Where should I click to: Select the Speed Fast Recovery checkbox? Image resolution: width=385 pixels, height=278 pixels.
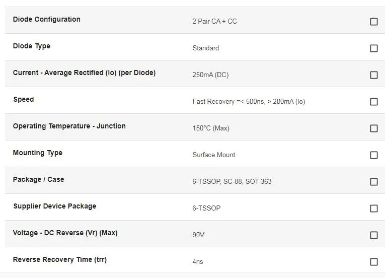374,102
